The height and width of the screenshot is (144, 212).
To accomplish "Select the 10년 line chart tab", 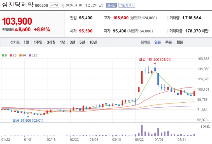I will tap(93, 43).
